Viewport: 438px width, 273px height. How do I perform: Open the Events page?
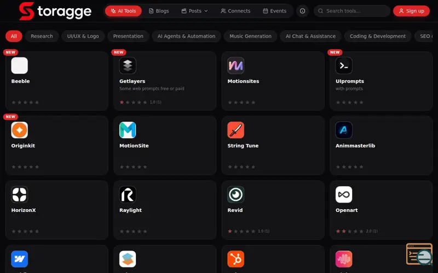(x=275, y=11)
